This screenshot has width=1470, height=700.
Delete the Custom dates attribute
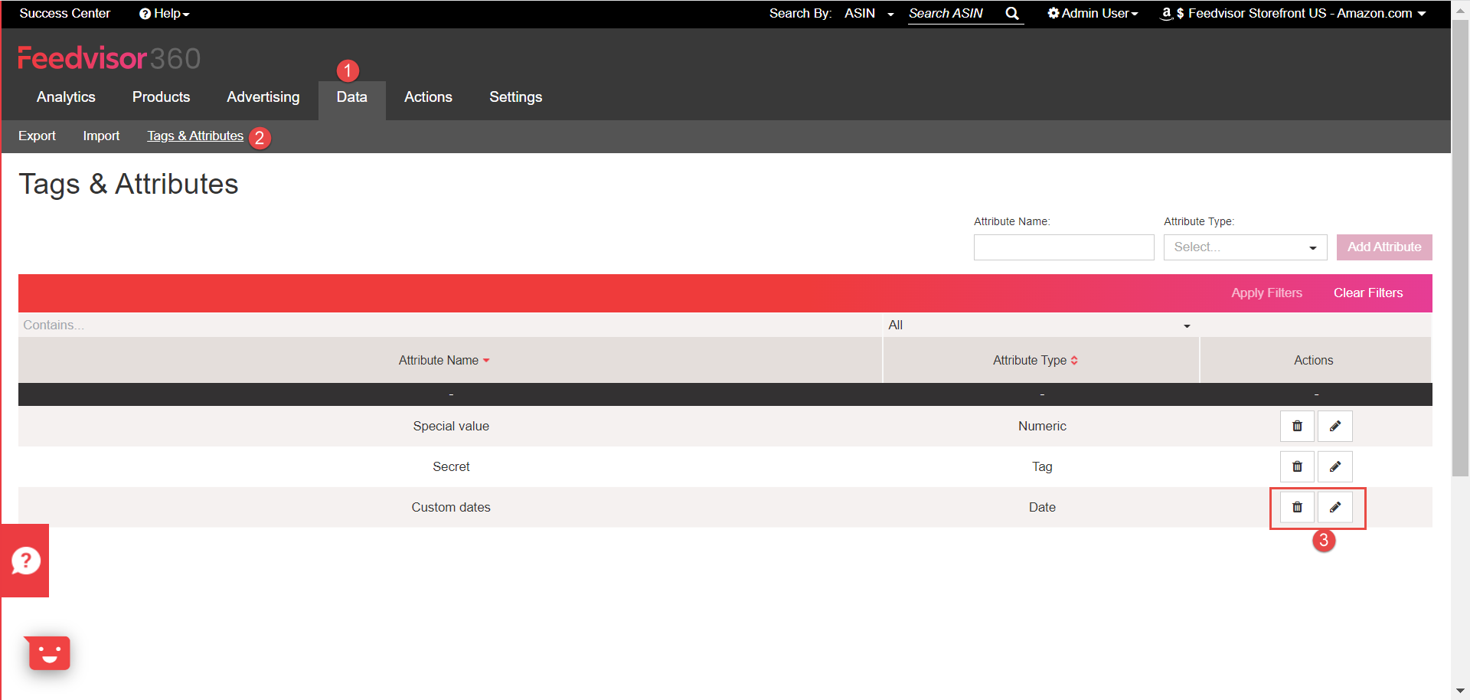point(1297,507)
